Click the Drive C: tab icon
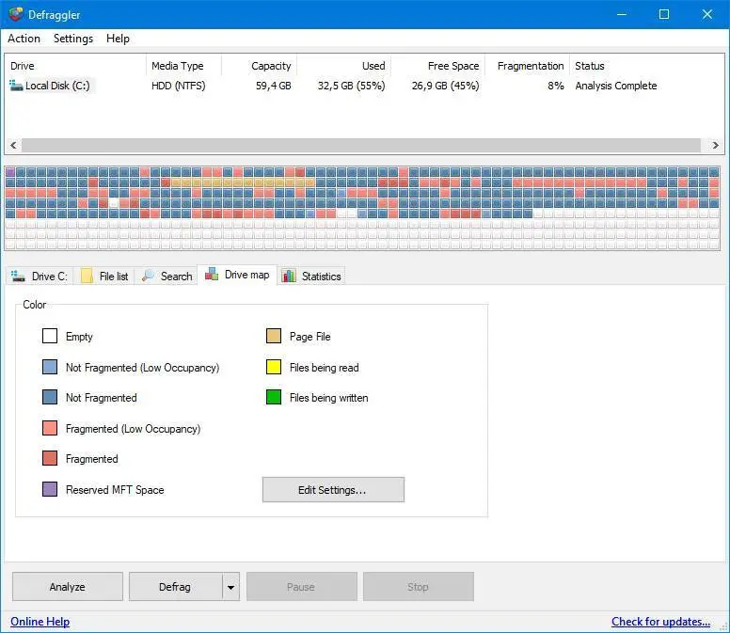The width and height of the screenshot is (730, 633). point(18,276)
